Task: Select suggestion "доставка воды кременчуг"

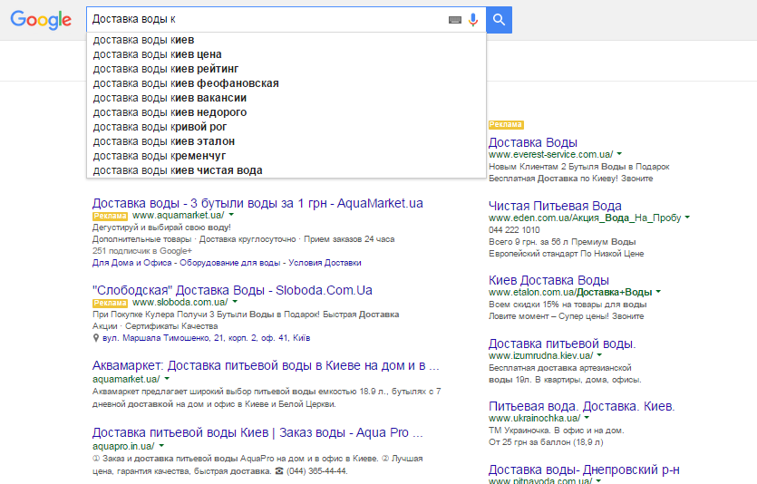Action: coord(286,156)
